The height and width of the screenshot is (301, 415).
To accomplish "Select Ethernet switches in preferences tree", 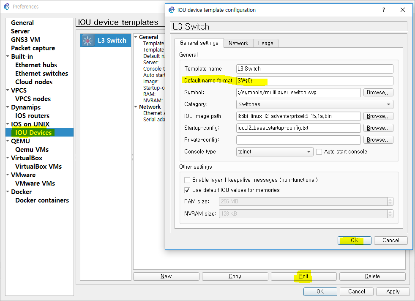I will 41,74.
